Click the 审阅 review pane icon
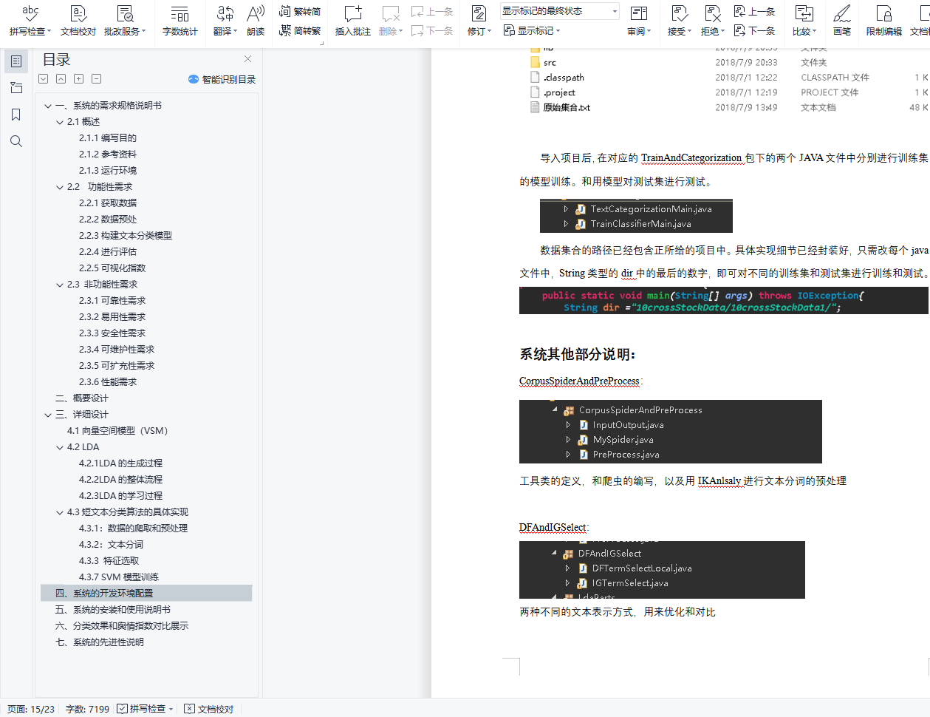The width and height of the screenshot is (930, 717). point(639,13)
